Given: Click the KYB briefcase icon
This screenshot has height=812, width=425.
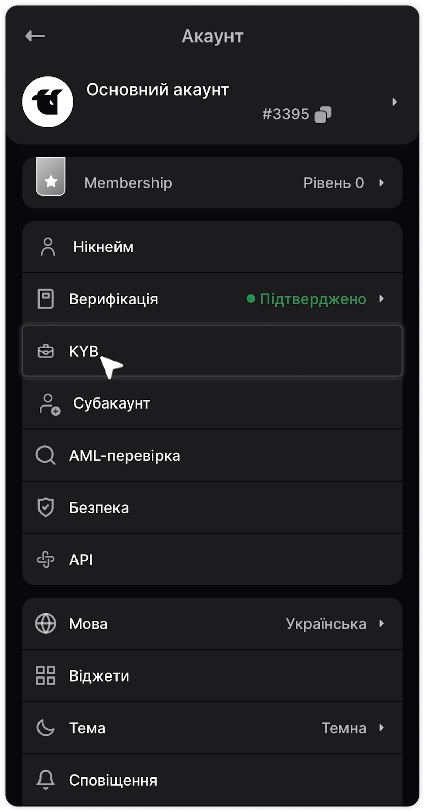Looking at the screenshot, I should click(46, 351).
